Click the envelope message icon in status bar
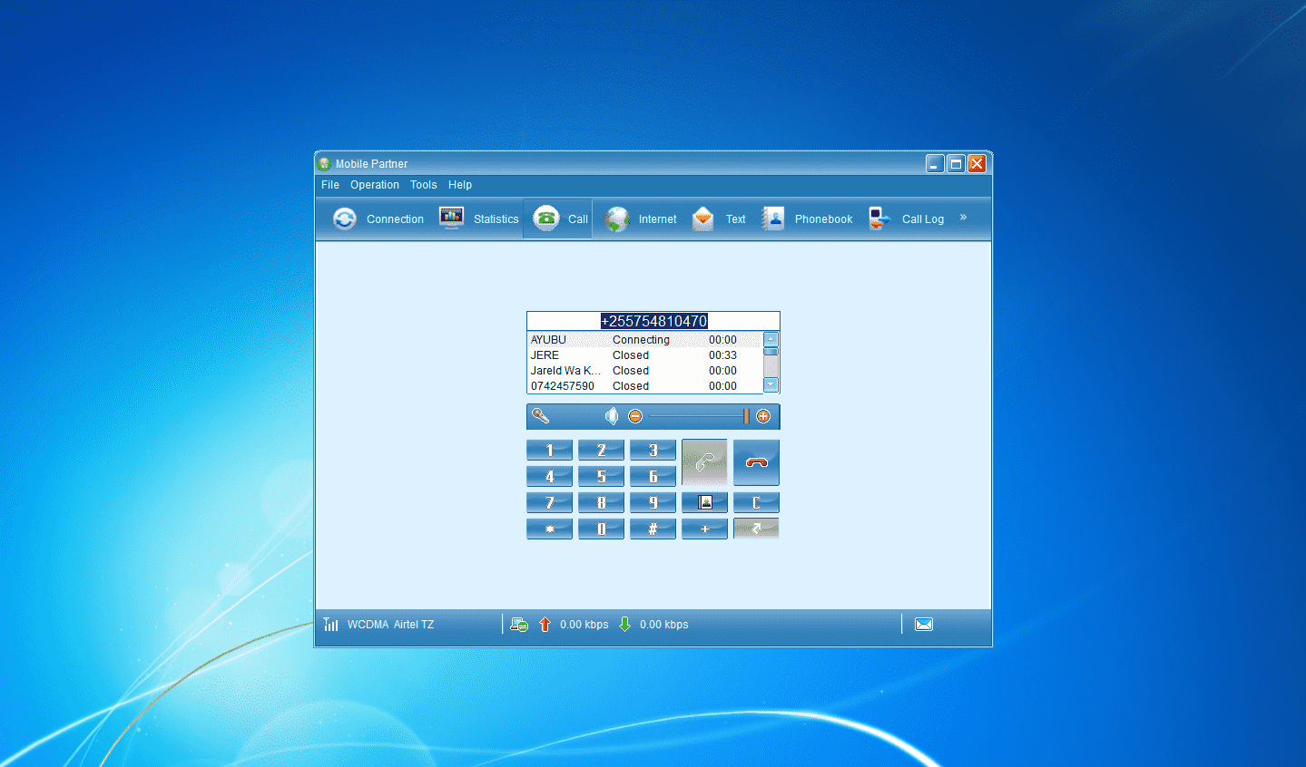The width and height of the screenshot is (1306, 767). pyautogui.click(x=924, y=624)
